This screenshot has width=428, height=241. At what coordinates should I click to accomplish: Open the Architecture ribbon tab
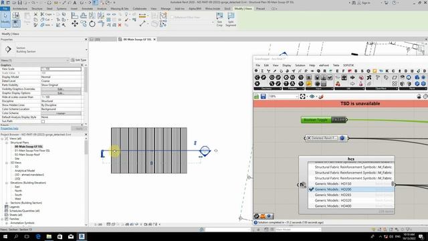point(20,9)
